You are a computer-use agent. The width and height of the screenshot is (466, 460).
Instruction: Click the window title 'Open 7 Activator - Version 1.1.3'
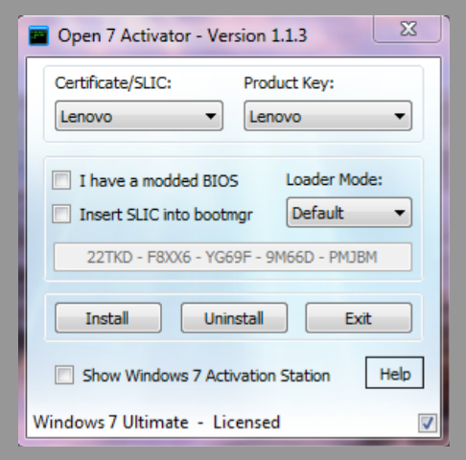182,35
